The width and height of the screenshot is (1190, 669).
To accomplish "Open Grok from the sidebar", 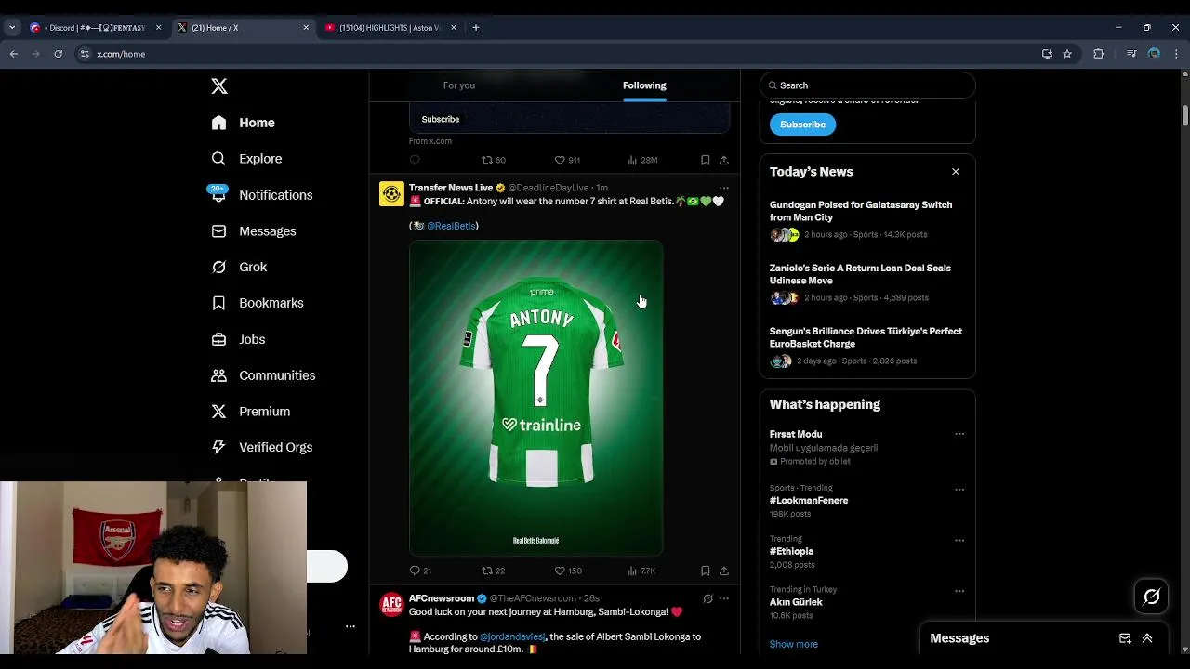I will pos(239,267).
